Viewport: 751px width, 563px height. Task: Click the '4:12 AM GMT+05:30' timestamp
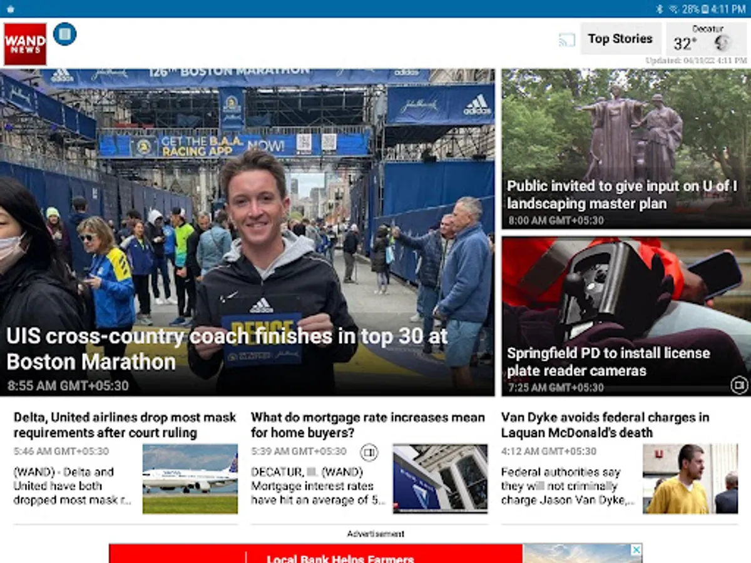[549, 451]
